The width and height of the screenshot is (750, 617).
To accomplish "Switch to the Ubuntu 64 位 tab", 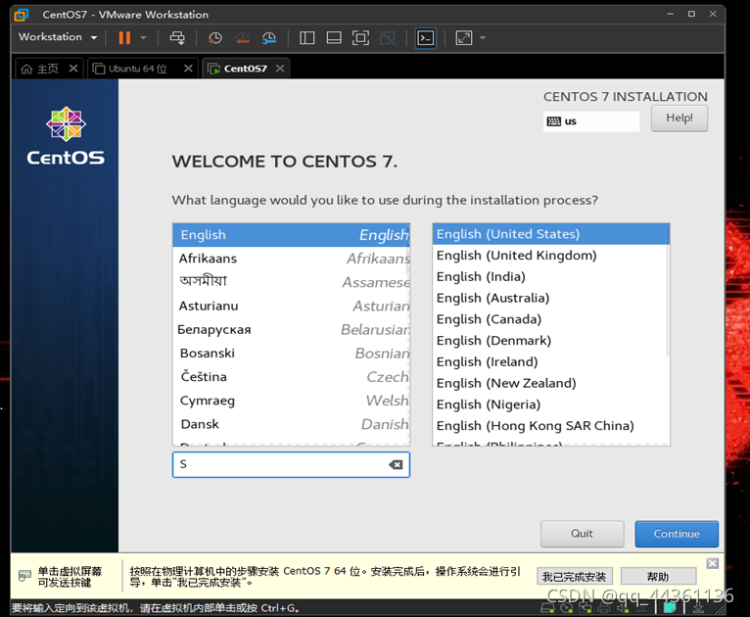I will tap(130, 69).
